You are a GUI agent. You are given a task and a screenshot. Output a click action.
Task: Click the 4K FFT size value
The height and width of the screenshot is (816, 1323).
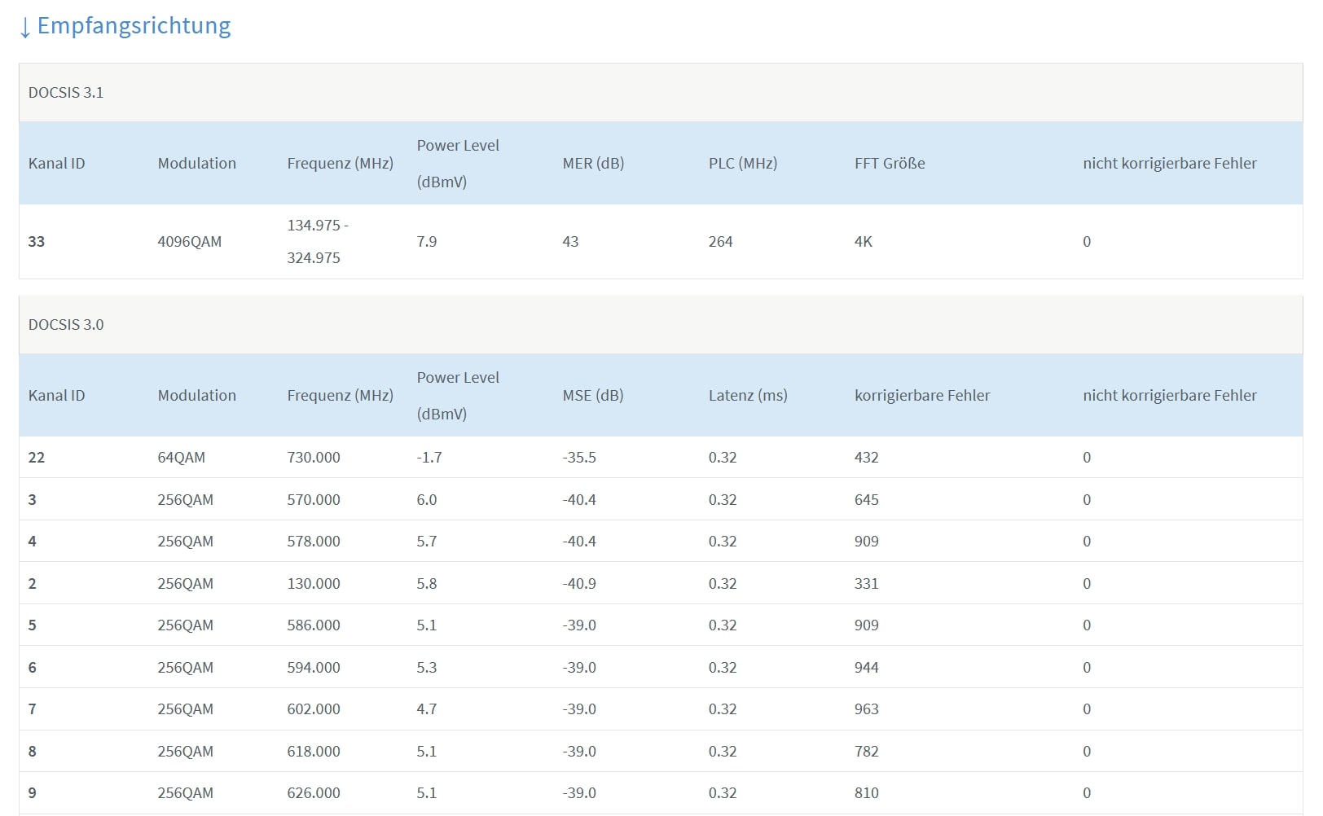(x=863, y=242)
